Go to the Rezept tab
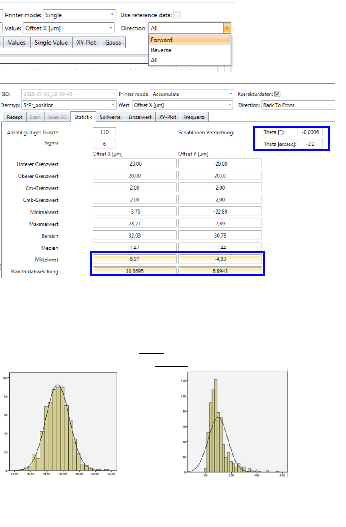This screenshot has width=346, height=527. click(x=14, y=117)
